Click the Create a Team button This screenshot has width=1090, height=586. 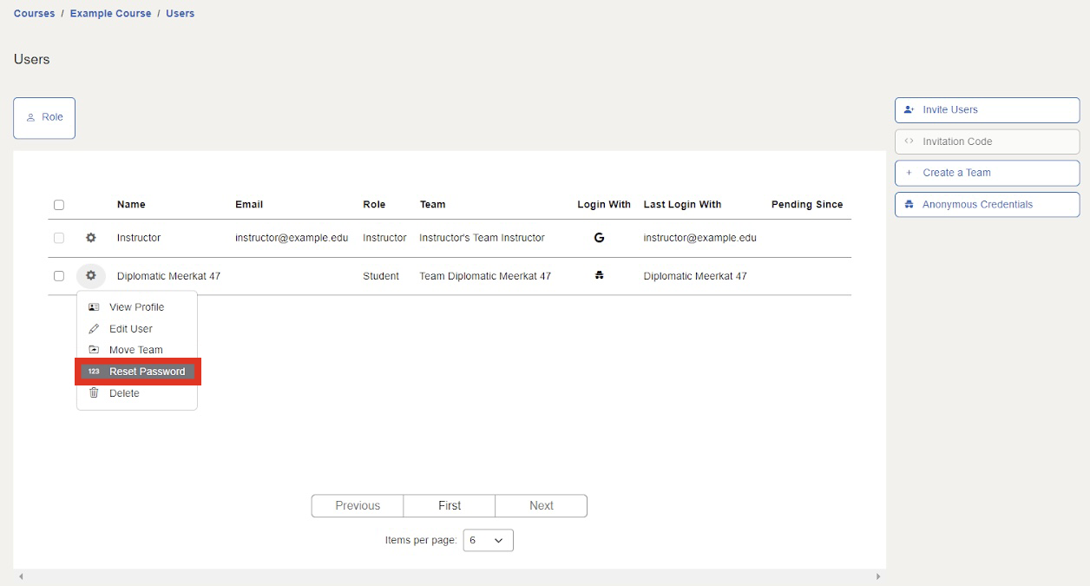[987, 173]
